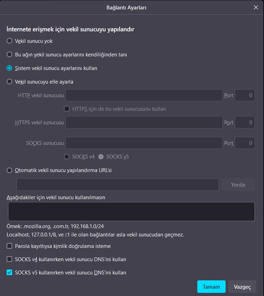Click the HTTP vekil sunucusu field
The width and height of the screenshot is (264, 296).
144,95
